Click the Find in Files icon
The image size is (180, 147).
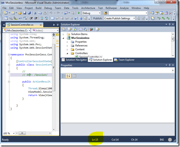click(105, 13)
